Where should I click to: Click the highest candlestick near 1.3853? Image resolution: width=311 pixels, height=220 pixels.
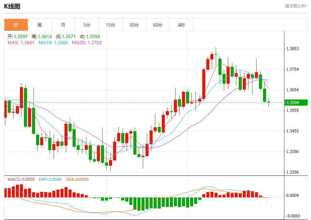216,54
